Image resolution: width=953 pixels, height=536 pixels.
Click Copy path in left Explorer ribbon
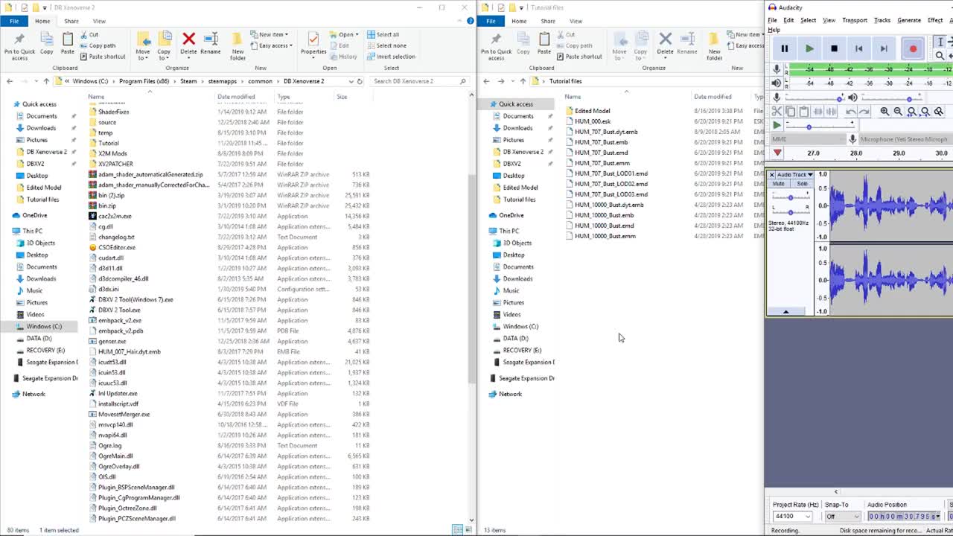(97, 45)
